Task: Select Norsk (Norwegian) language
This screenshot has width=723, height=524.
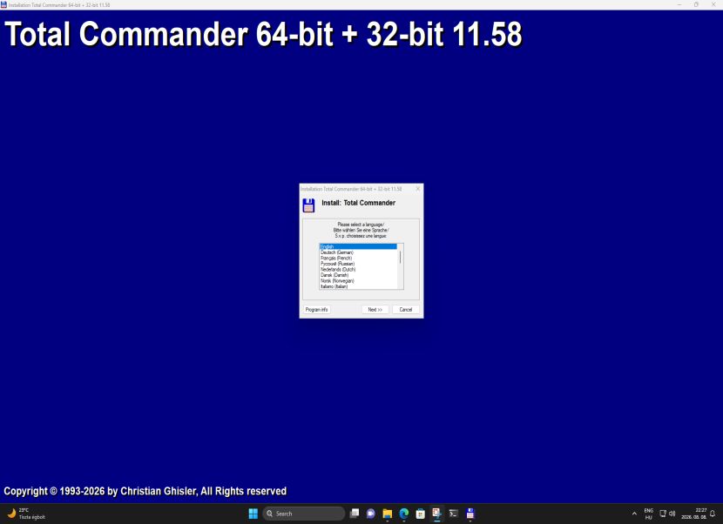Action: (x=358, y=280)
